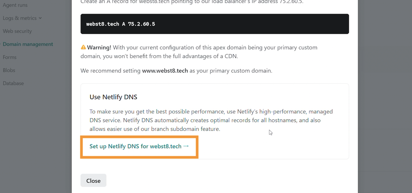Open Agent runs in the sidebar
The width and height of the screenshot is (412, 193).
pyautogui.click(x=15, y=5)
